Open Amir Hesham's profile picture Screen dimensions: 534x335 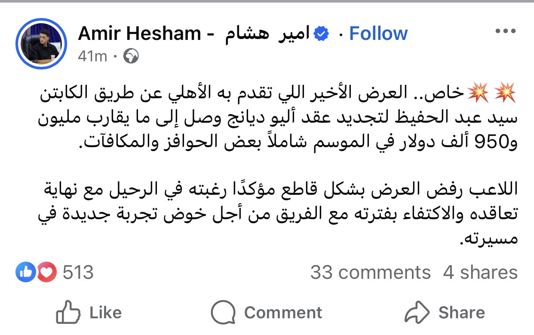tap(41, 43)
